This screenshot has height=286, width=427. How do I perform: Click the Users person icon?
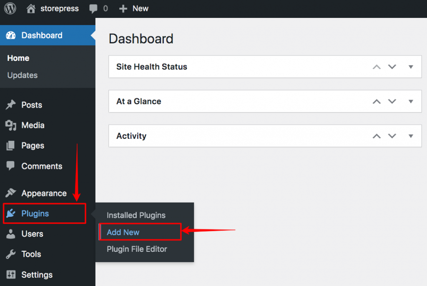point(10,234)
